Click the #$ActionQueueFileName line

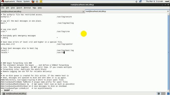pyautogui.click(x=34, y=82)
